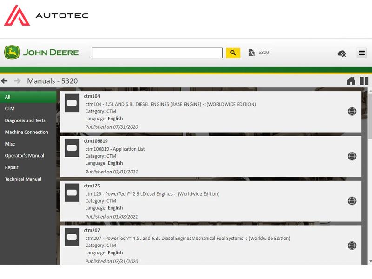
Task: Click '4.5L AND 6.8L DIESEL ENGINES (BASE ENGINE)' description
Action: click(153, 104)
